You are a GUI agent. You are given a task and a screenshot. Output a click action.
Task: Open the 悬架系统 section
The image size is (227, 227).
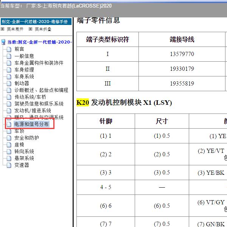[24, 158]
